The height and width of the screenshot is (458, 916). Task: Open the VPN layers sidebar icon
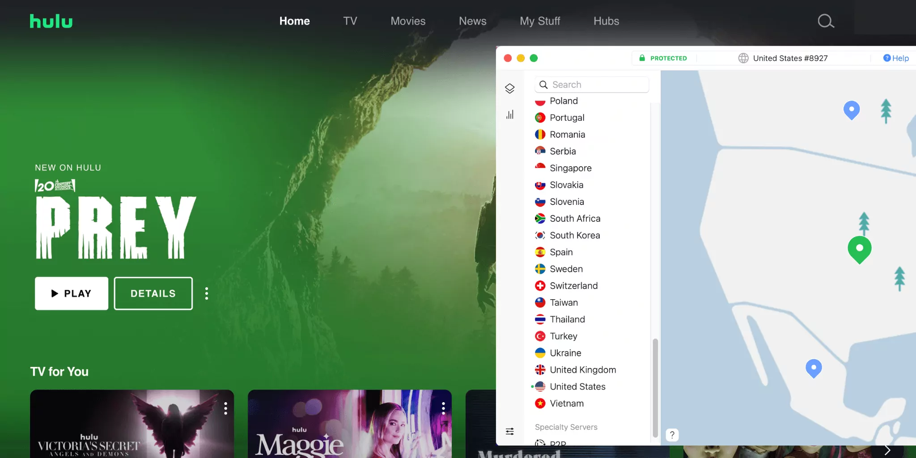point(510,89)
